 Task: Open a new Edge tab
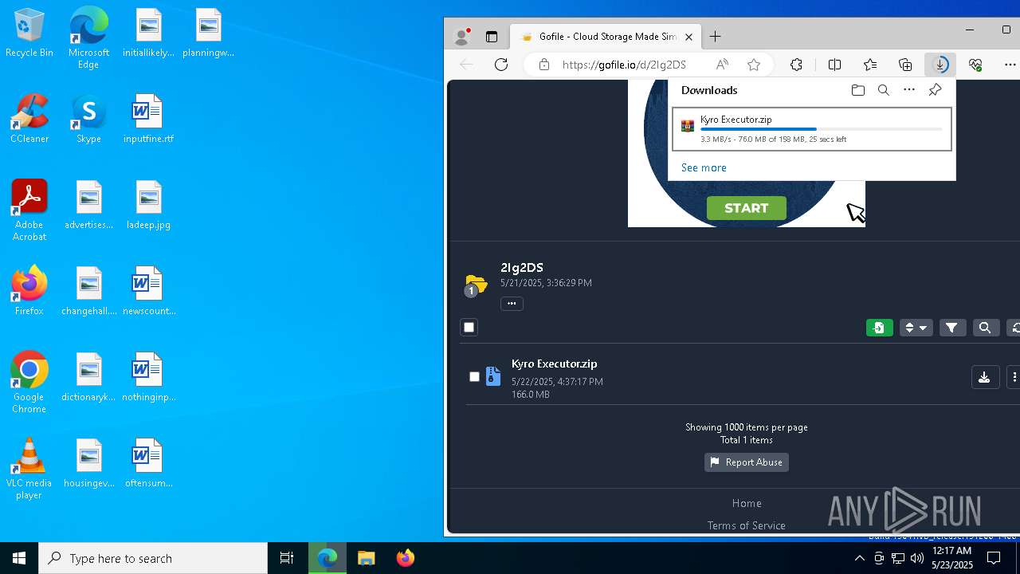(x=716, y=37)
